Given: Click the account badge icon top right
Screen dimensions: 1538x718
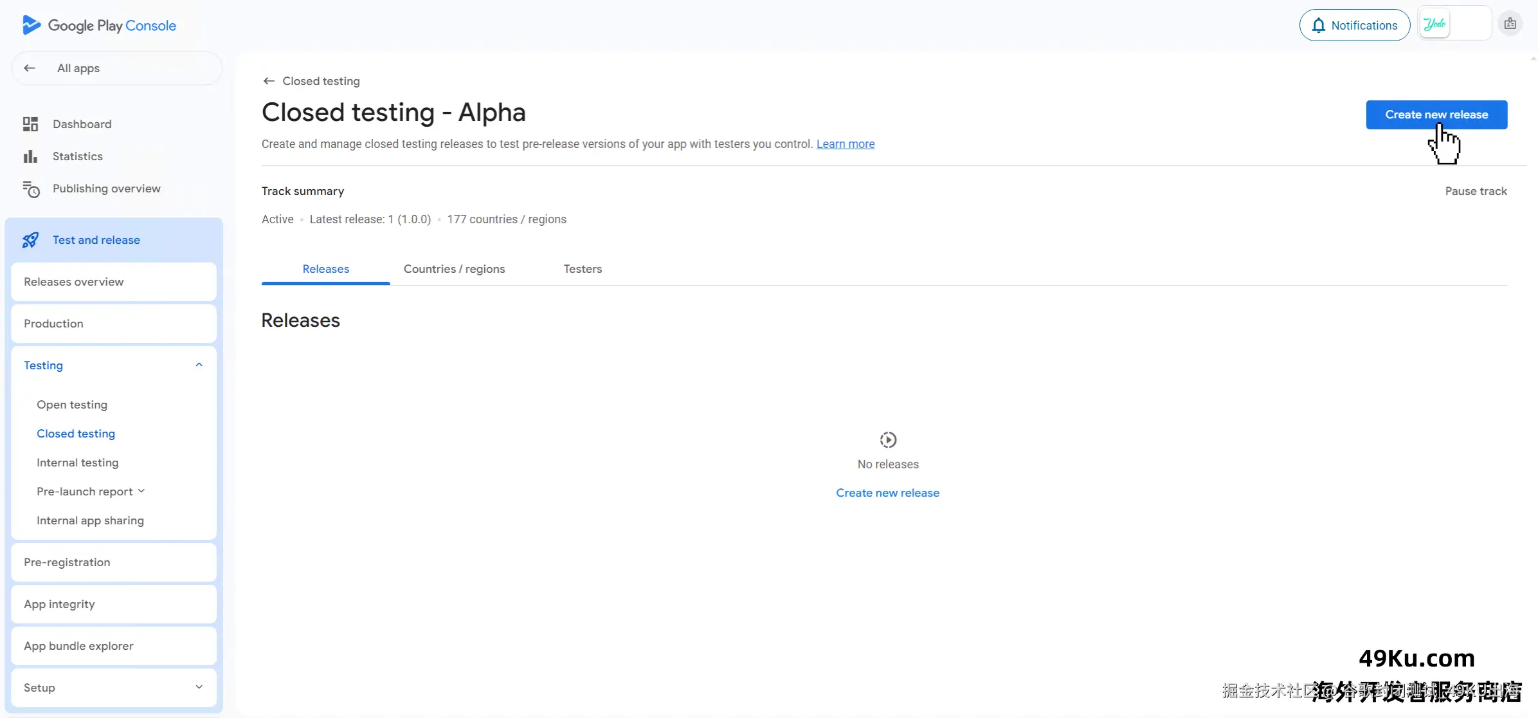Looking at the screenshot, I should [x=1510, y=24].
